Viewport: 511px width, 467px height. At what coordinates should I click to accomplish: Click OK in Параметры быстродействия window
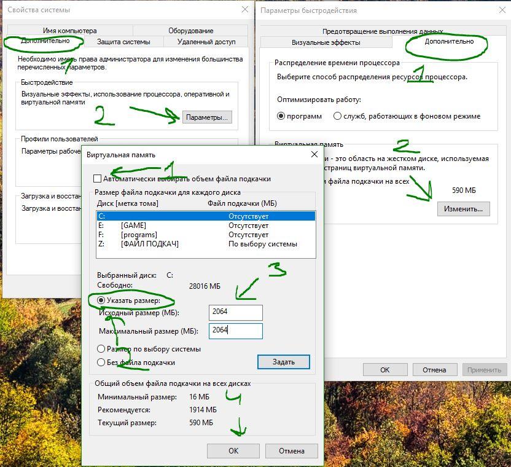[x=385, y=370]
